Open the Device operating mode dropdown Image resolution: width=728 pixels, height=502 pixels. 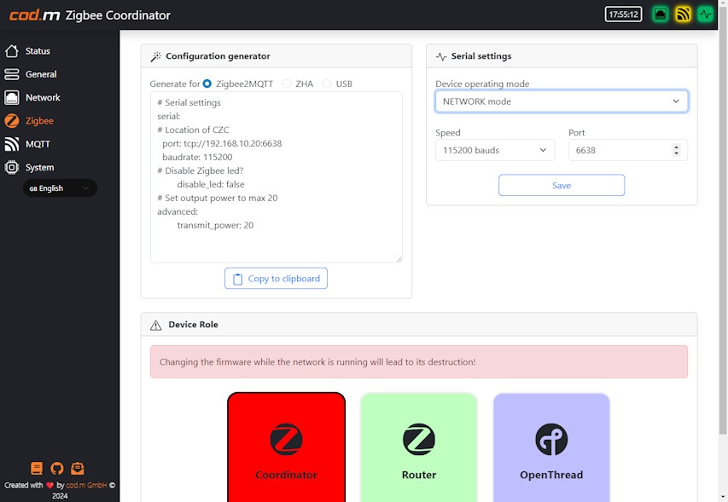click(x=562, y=101)
